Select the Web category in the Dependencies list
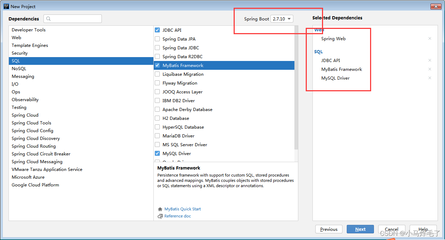The width and height of the screenshot is (445, 240). [x=81, y=38]
